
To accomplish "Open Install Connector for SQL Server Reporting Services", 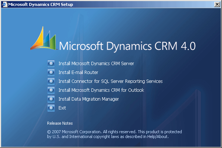I will [x=111, y=81].
